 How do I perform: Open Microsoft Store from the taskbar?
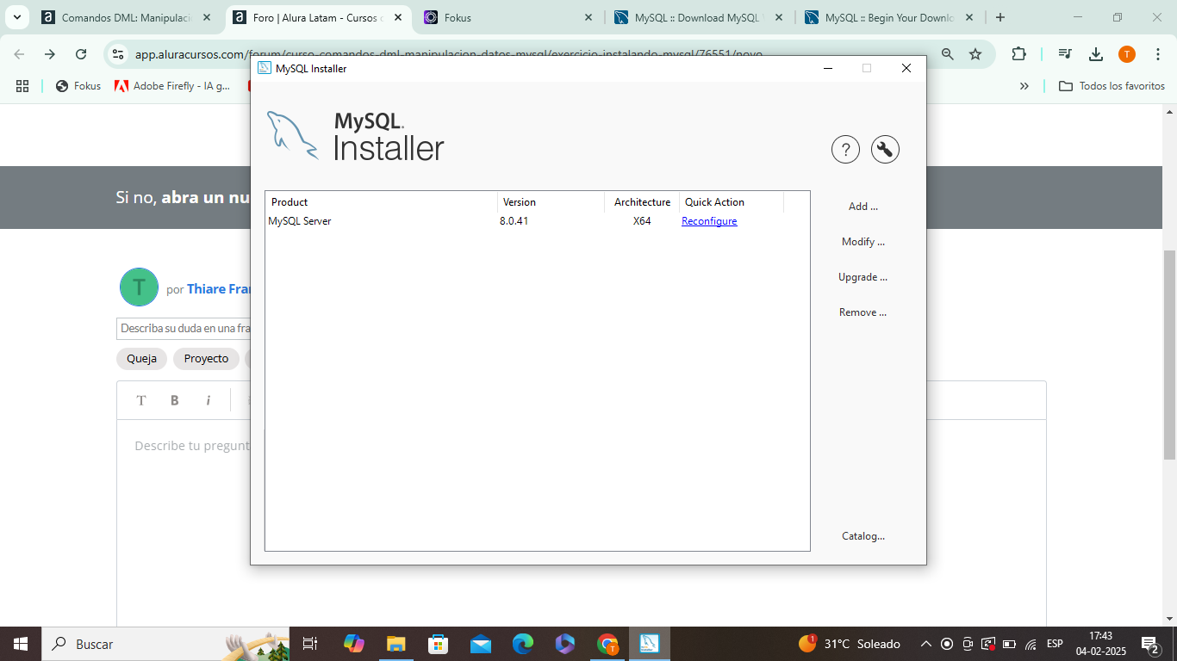(x=439, y=644)
